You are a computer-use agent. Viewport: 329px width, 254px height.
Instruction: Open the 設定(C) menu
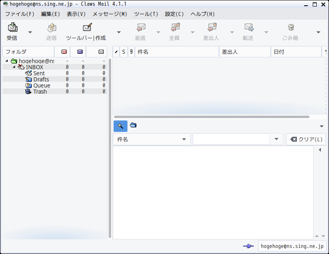(174, 14)
